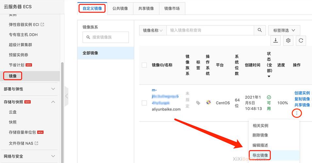Choose 导出镜像 from the dropdown menu

(260, 155)
